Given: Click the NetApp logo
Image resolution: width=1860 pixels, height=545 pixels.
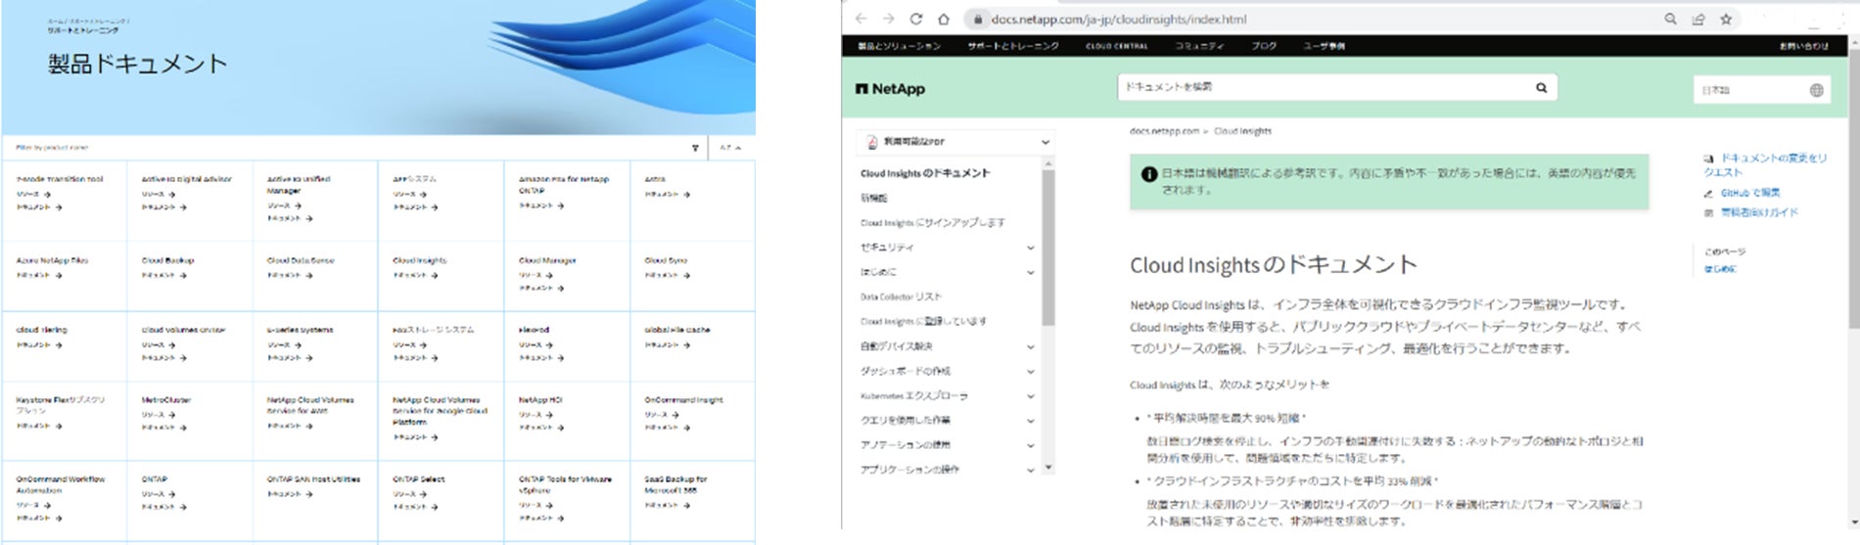Looking at the screenshot, I should click(x=890, y=89).
